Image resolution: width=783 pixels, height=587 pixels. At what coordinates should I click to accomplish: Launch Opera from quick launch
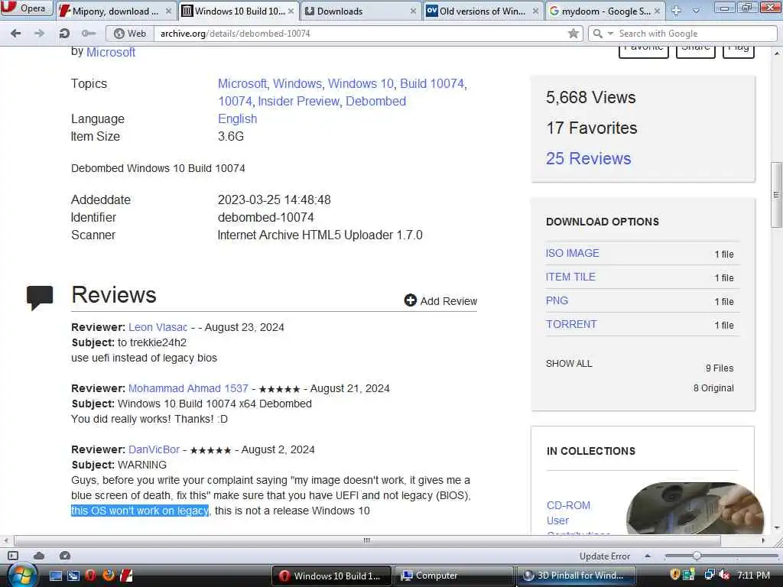[90, 576]
